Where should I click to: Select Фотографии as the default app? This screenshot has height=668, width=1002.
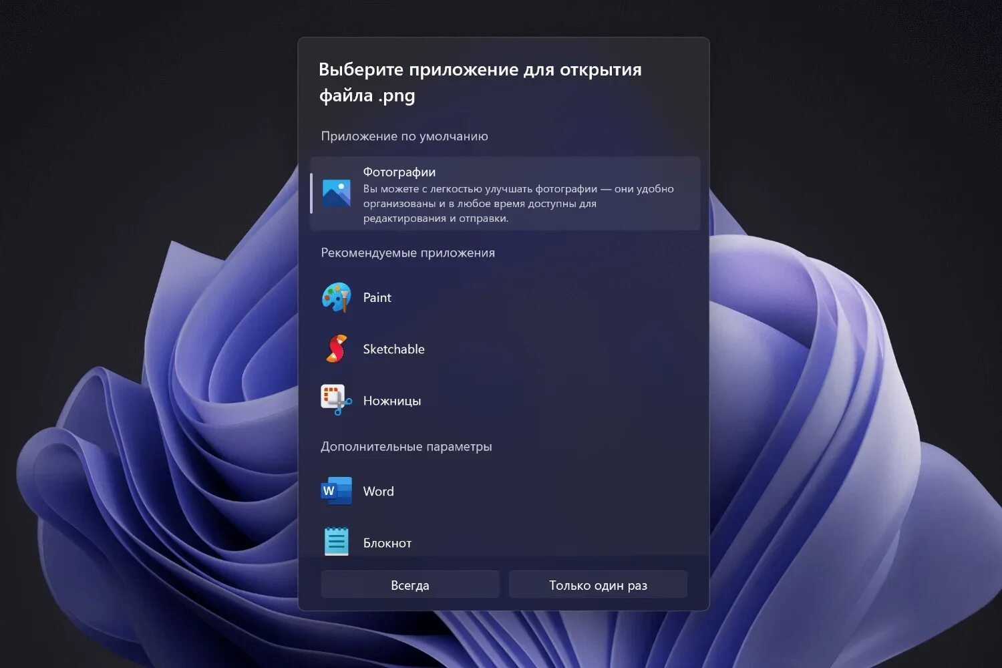(x=505, y=194)
